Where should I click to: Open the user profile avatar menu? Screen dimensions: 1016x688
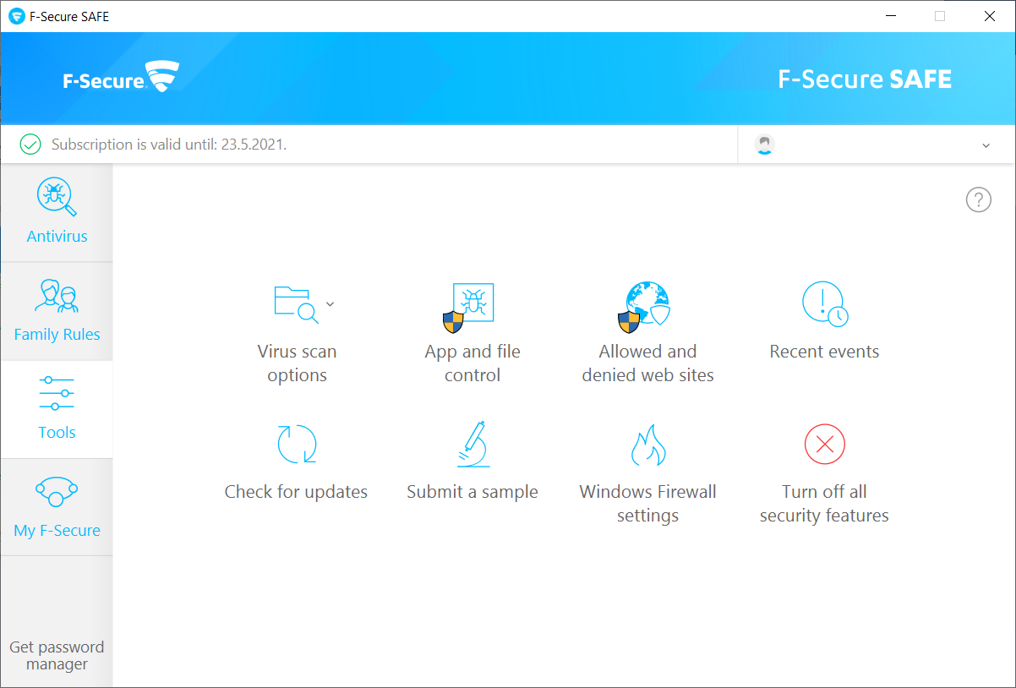(x=764, y=144)
